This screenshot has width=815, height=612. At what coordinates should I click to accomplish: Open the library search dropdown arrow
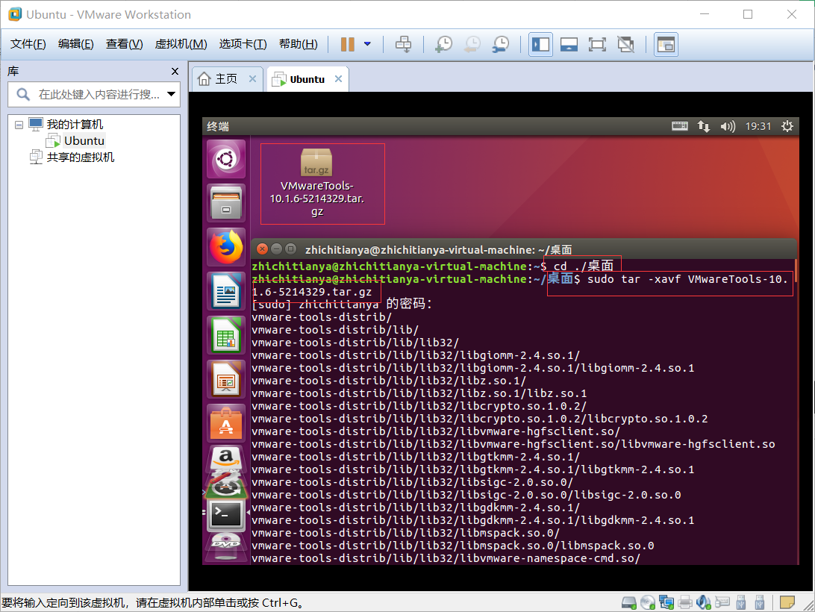click(171, 94)
